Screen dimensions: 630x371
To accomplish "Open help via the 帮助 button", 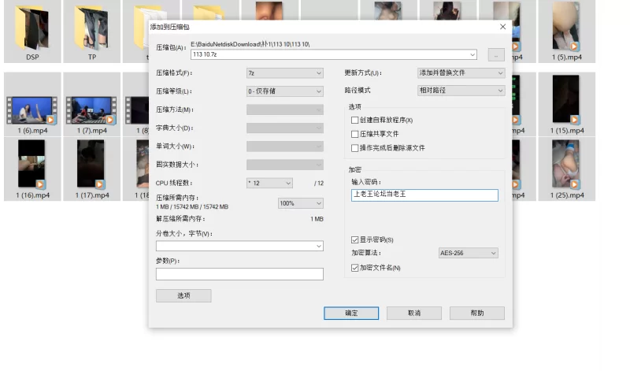I will pyautogui.click(x=477, y=313).
